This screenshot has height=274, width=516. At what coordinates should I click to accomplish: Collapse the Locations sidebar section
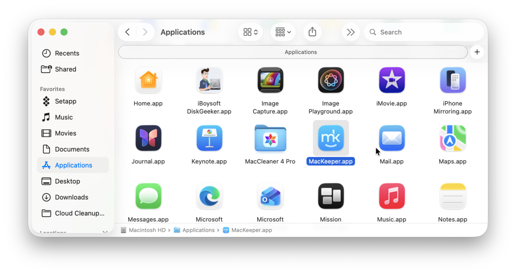[105, 232]
